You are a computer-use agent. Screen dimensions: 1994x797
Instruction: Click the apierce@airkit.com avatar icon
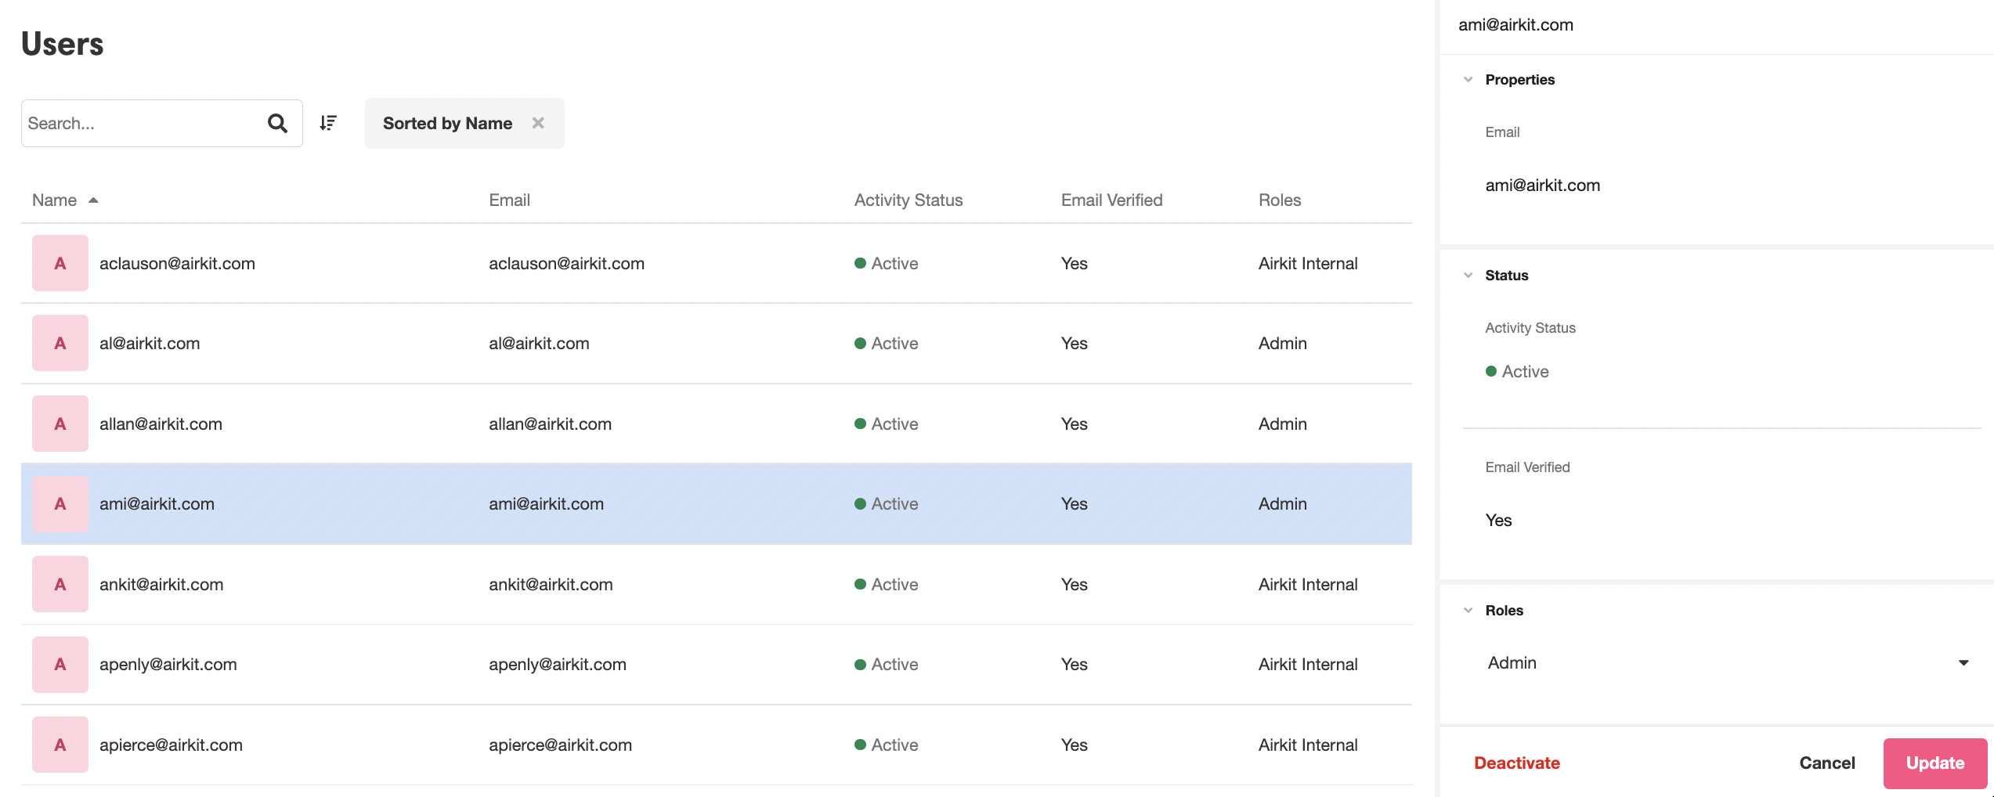60,745
